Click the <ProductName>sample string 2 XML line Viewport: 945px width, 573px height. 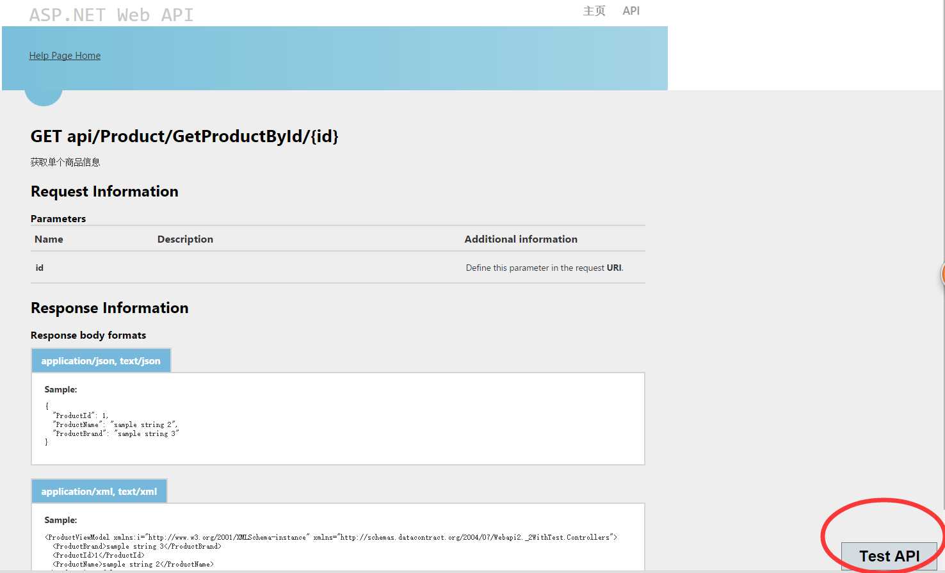click(133, 564)
